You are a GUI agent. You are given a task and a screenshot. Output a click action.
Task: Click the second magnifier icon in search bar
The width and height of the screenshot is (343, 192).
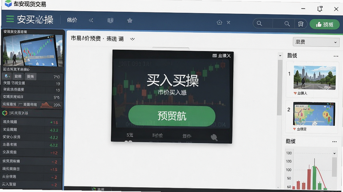pyautogui.click(x=287, y=24)
